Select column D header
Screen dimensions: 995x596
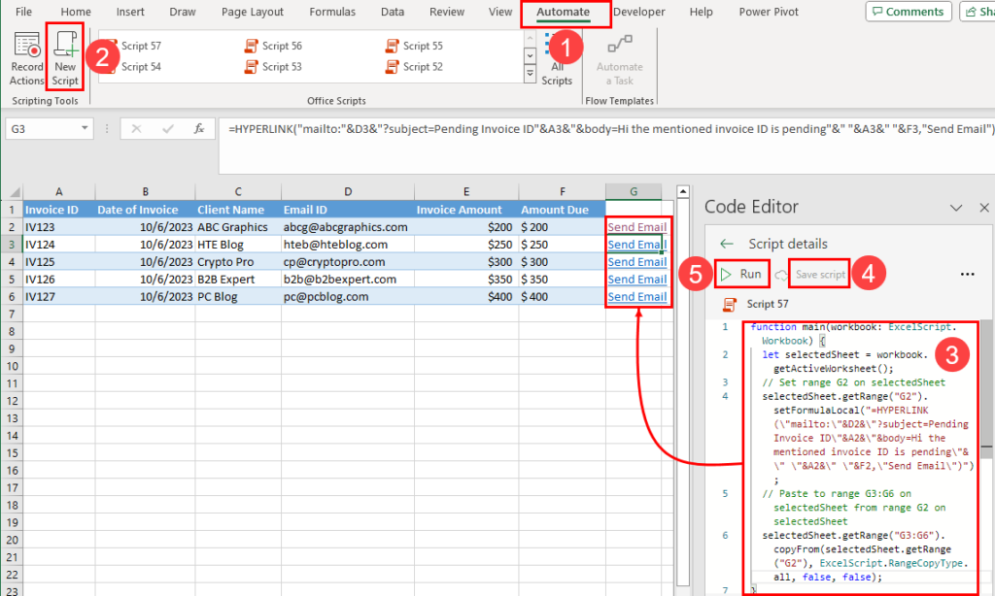[347, 191]
